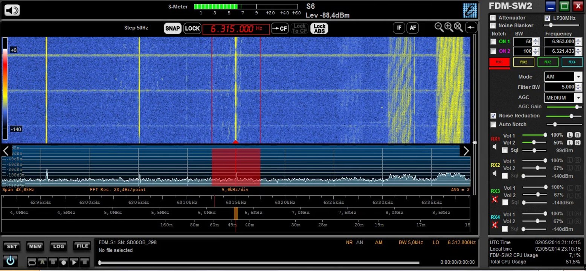Select the RX3 receiver tab

point(548,62)
